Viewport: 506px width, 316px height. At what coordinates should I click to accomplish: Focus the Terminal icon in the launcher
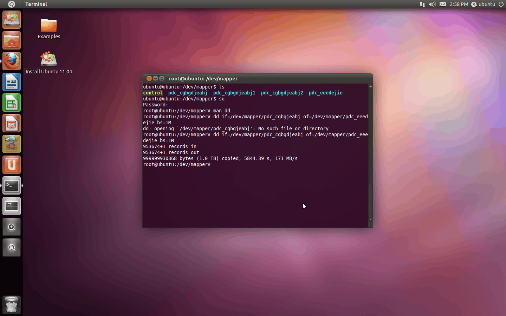tap(12, 185)
